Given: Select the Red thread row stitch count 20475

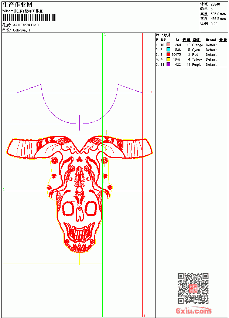Looking at the screenshot, I should point(176,55).
